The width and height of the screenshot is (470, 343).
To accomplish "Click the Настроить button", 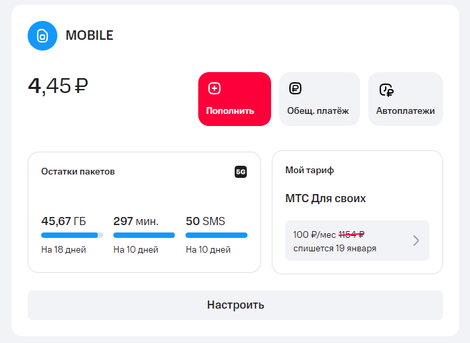I will tap(235, 305).
